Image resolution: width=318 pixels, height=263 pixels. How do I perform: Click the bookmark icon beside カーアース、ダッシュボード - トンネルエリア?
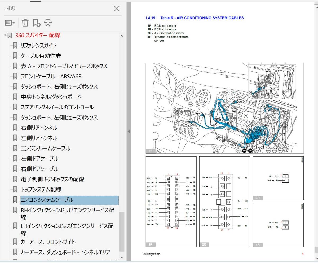tap(15, 252)
